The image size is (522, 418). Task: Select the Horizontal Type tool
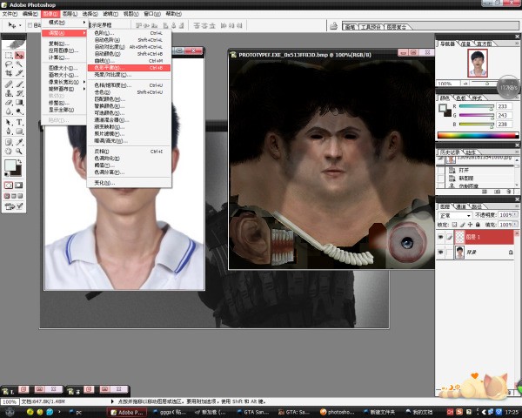(x=19, y=122)
